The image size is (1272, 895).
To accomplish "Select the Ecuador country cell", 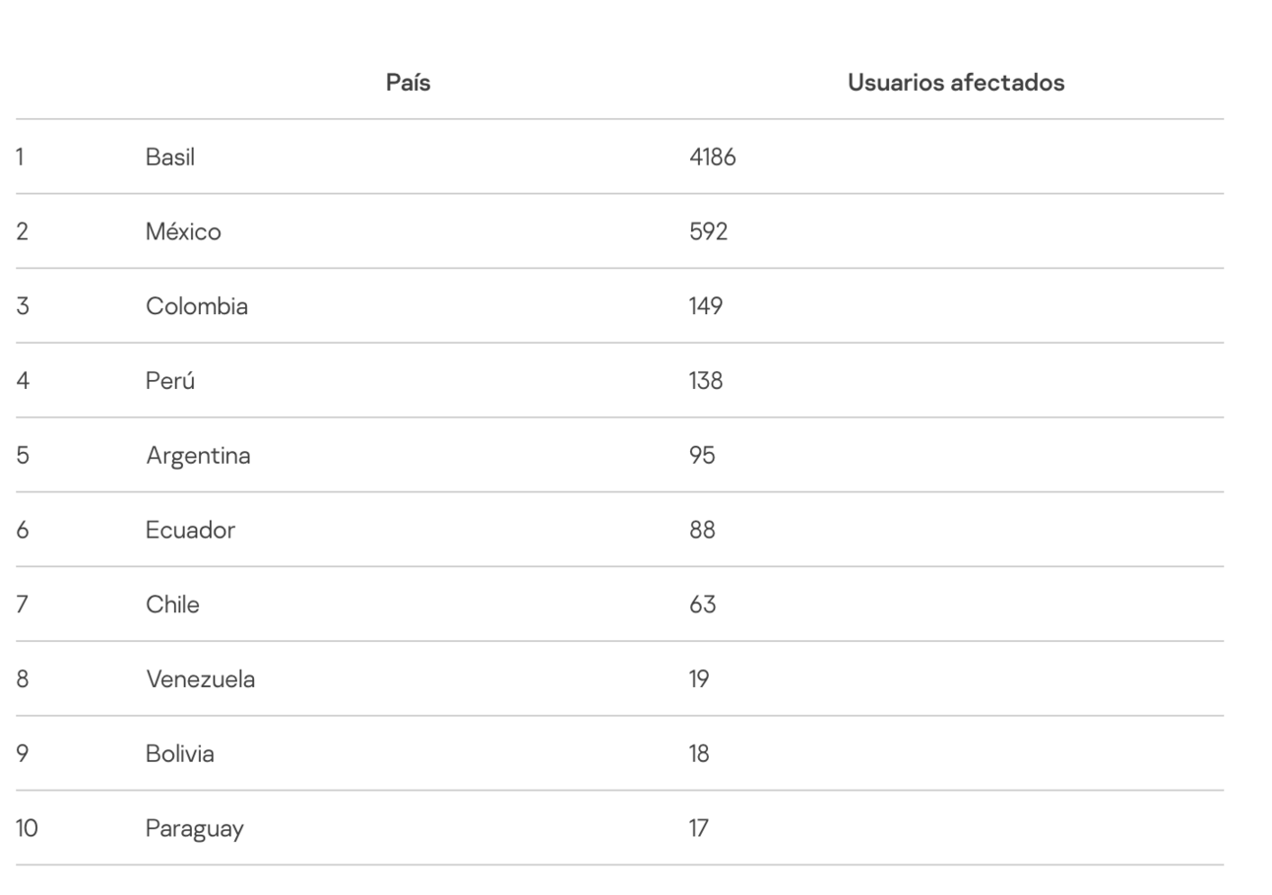I will pyautogui.click(x=190, y=530).
